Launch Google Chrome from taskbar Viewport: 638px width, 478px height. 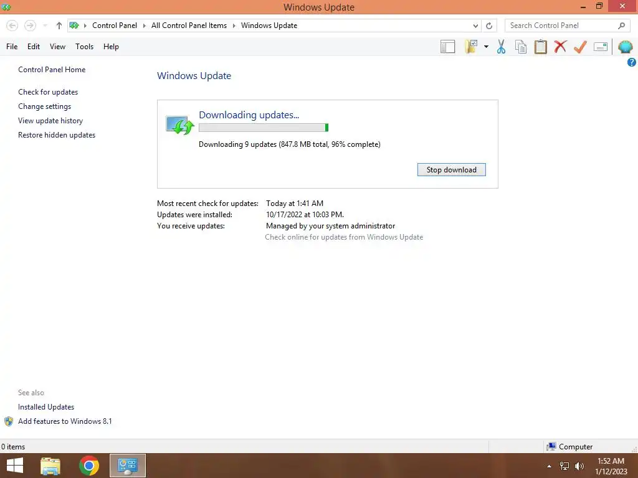tap(89, 466)
